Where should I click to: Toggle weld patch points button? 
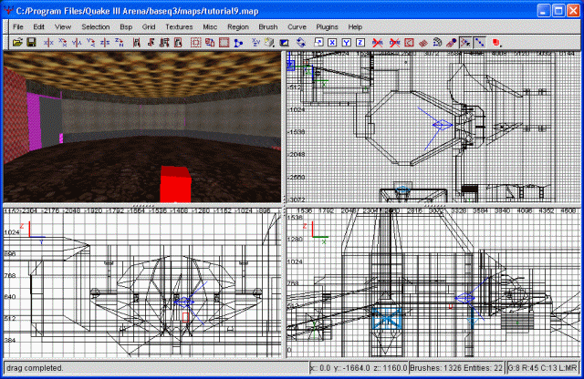point(465,43)
